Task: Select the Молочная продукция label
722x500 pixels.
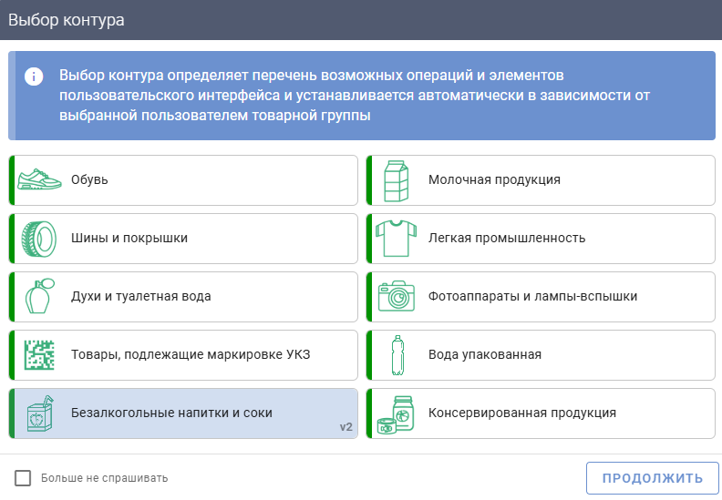Action: click(494, 179)
